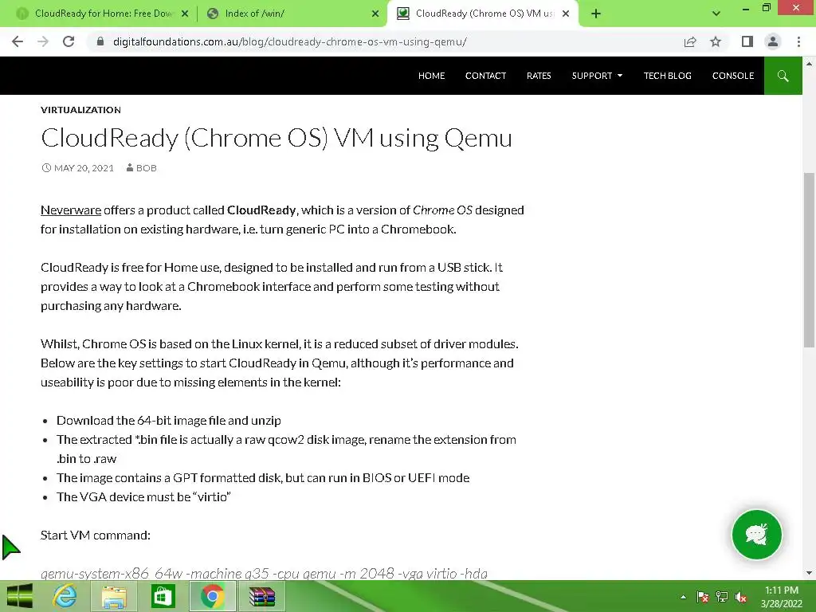Close the CloudReady for Home tab
Image resolution: width=816 pixels, height=612 pixels.
[185, 14]
